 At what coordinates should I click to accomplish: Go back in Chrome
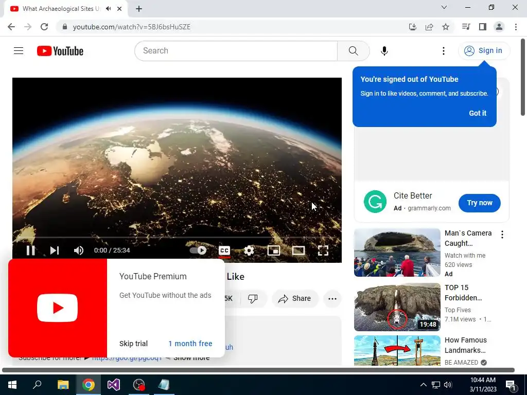[x=11, y=27]
